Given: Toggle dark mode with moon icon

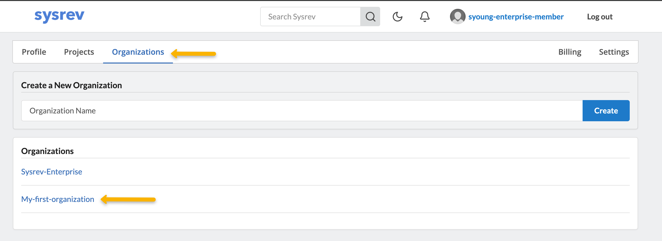Looking at the screenshot, I should click(x=397, y=17).
